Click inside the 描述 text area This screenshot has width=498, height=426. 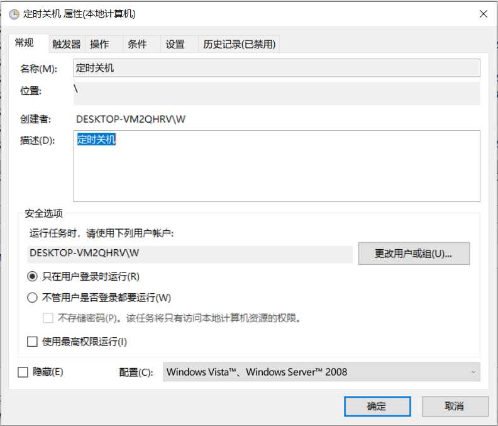click(277, 166)
